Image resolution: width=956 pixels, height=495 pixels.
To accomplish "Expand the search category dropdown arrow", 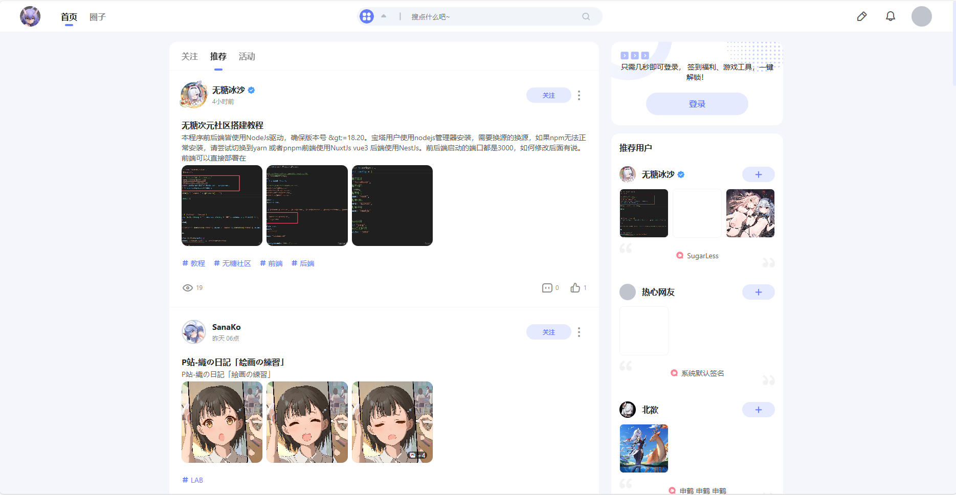I will tap(384, 16).
